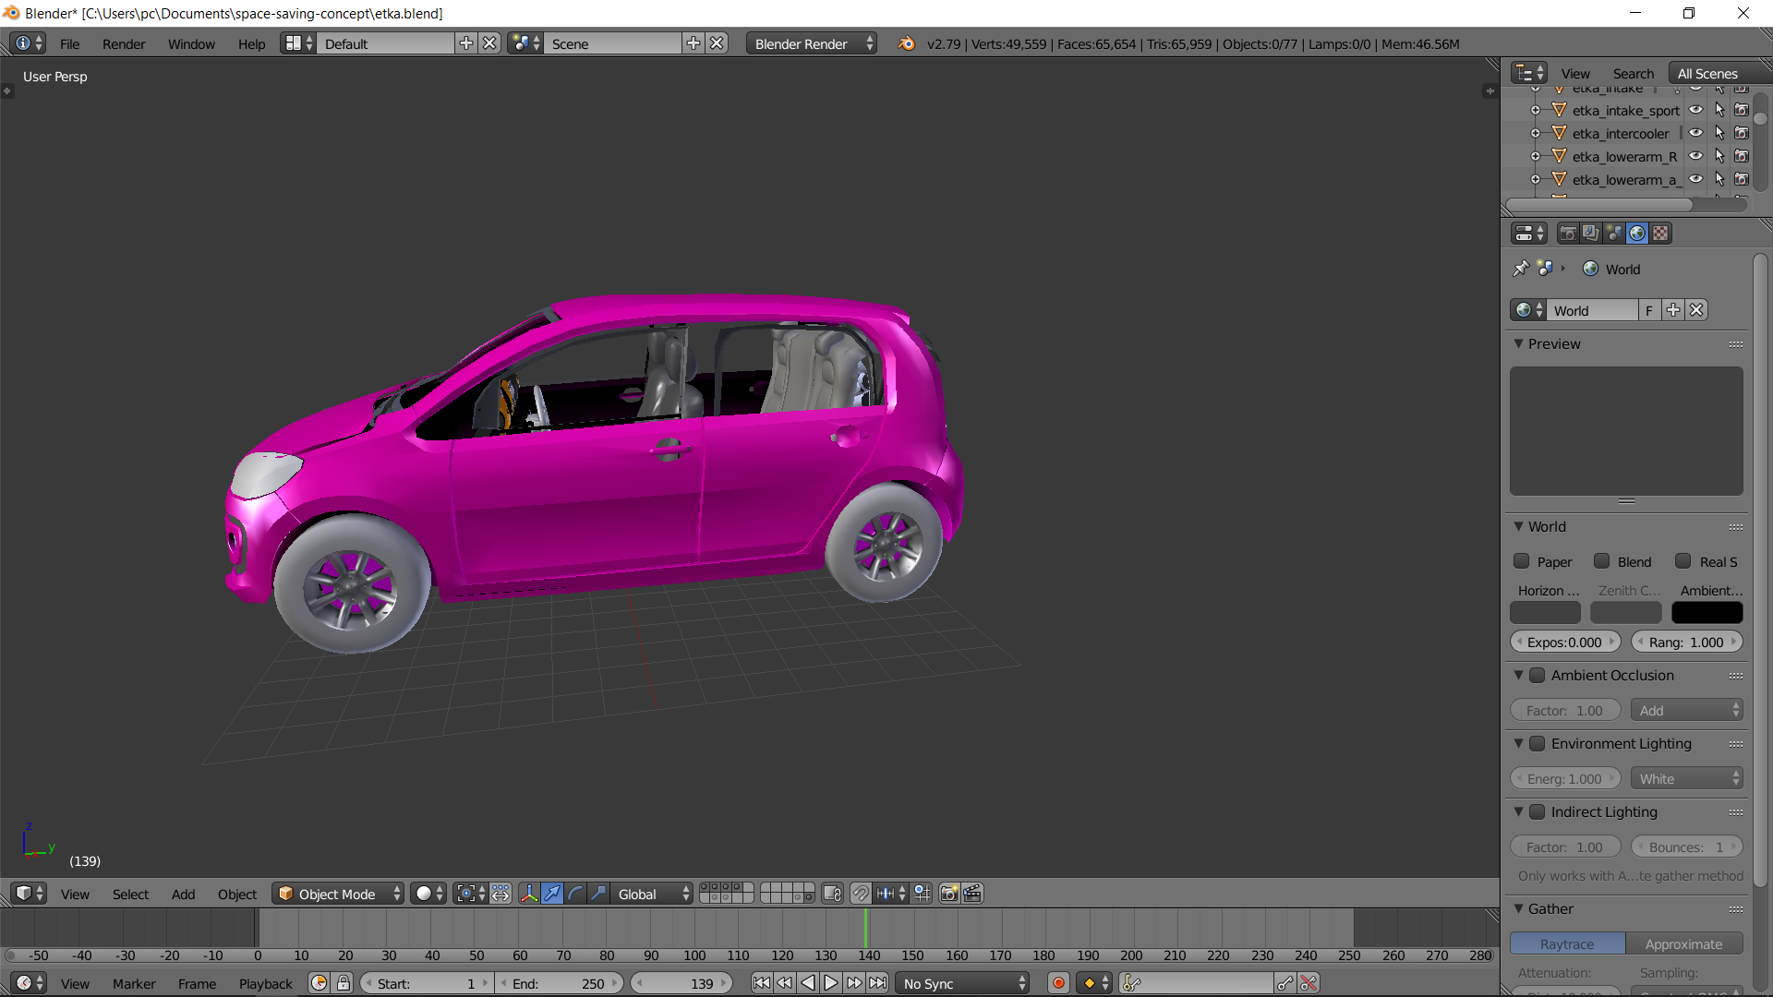Viewport: 1773px width, 997px height.
Task: Open the Object Mode dropdown
Action: [x=338, y=894]
